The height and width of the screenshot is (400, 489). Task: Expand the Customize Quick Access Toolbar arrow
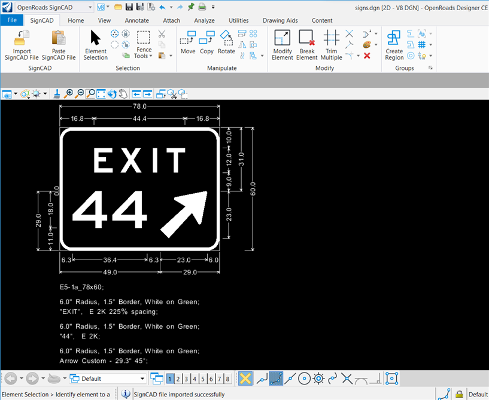[x=213, y=7]
